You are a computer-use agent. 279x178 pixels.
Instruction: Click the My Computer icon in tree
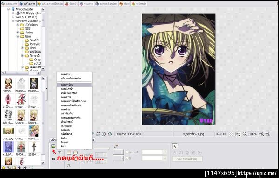pos(13,9)
